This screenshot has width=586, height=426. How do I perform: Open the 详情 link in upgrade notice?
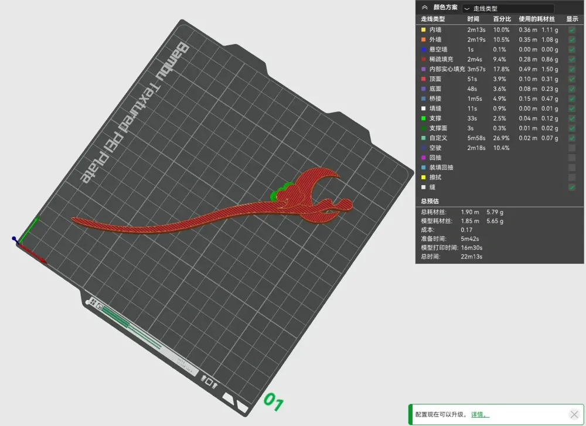480,414
